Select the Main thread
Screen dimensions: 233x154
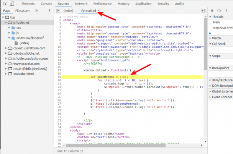point(216,22)
